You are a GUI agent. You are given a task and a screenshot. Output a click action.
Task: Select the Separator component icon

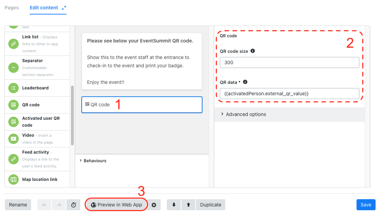(13, 68)
